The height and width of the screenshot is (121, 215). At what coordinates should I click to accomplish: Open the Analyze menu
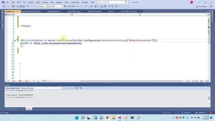tap(59, 2)
